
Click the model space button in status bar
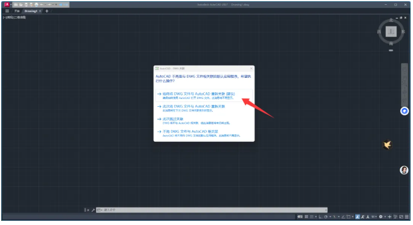point(300,217)
